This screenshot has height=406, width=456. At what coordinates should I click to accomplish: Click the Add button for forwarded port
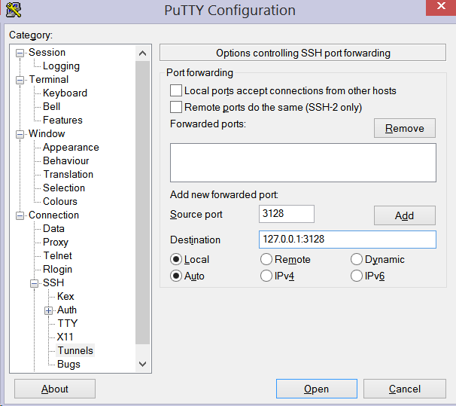coord(405,215)
